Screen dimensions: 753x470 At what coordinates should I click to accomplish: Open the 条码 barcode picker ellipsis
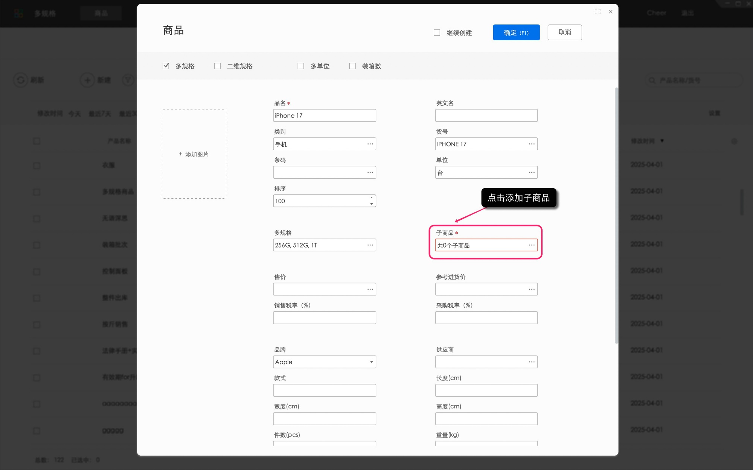tap(370, 172)
